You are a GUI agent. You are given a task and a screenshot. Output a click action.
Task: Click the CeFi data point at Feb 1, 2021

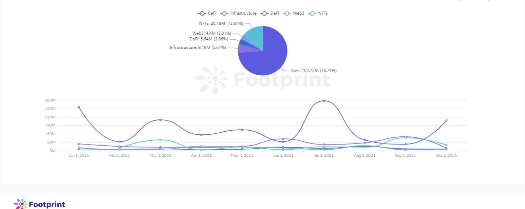coord(119,141)
